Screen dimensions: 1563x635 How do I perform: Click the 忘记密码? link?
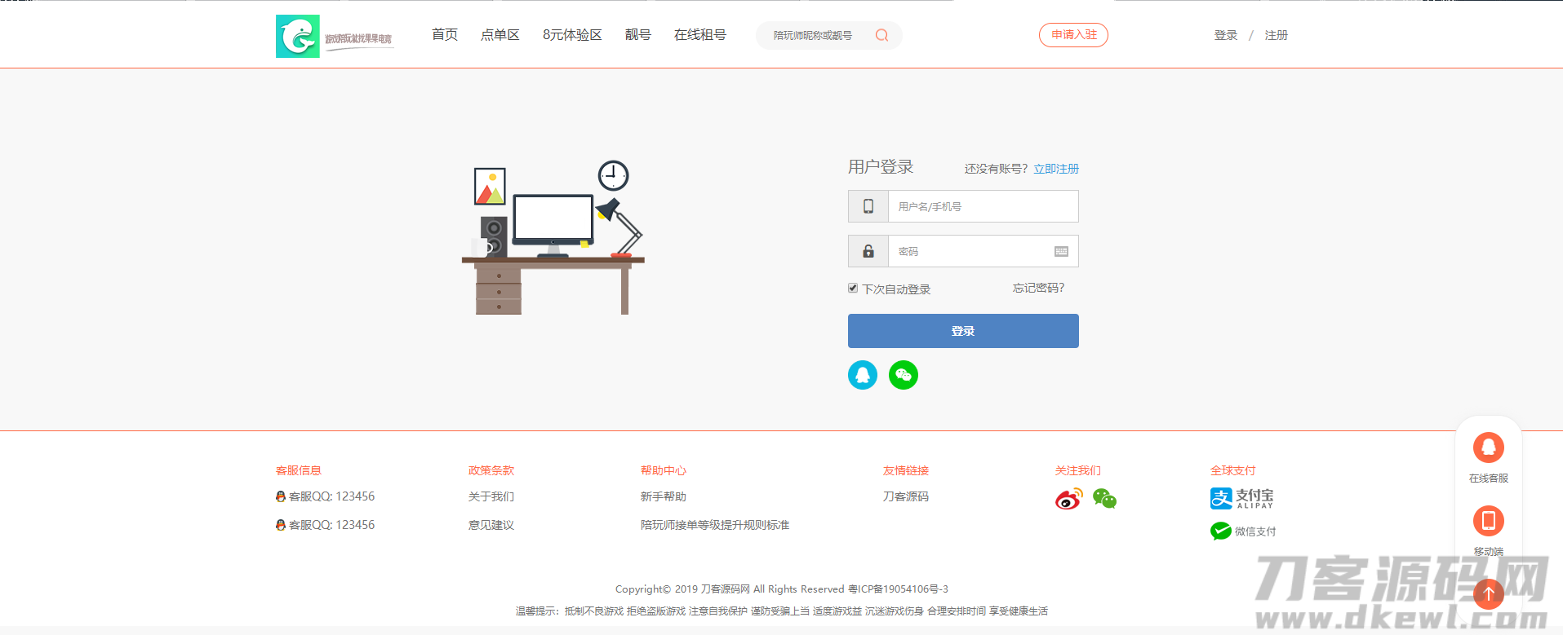click(1038, 288)
